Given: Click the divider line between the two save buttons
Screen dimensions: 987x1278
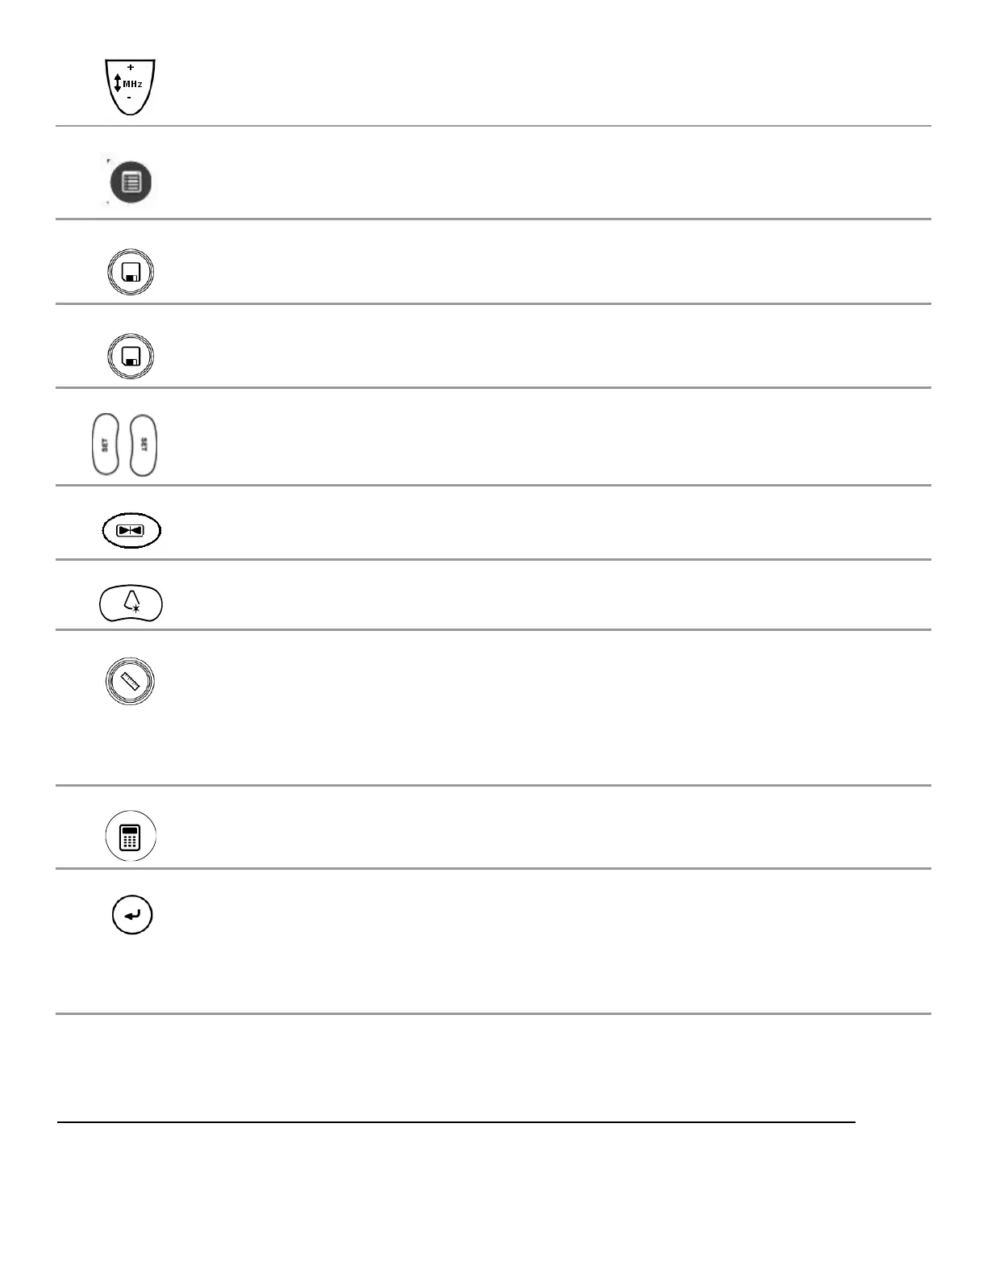Looking at the screenshot, I should 493,303.
